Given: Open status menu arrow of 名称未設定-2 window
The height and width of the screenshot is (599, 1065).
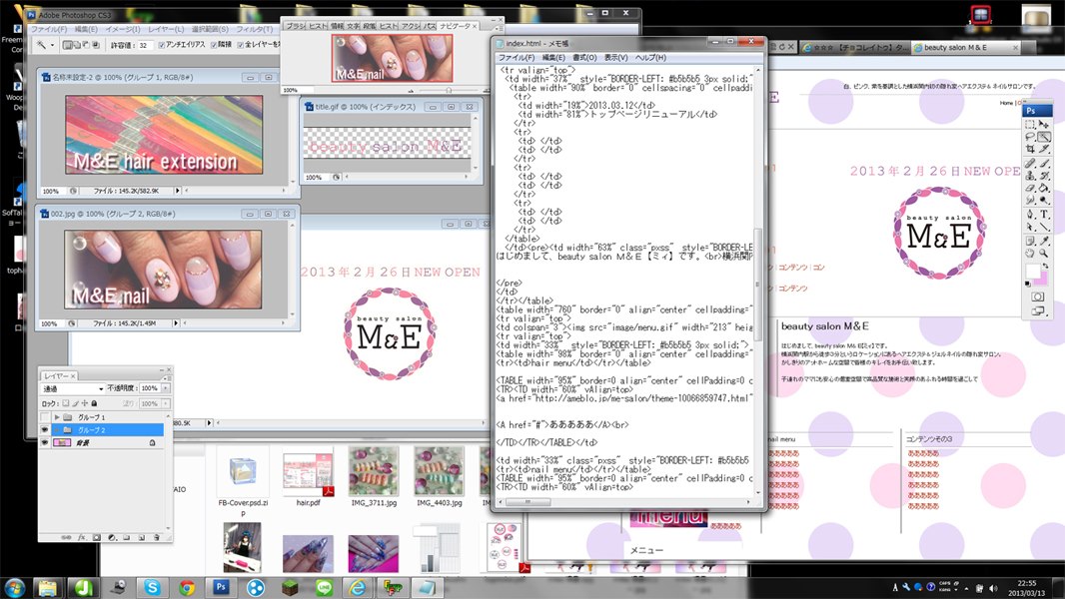Looking at the screenshot, I should click(177, 192).
